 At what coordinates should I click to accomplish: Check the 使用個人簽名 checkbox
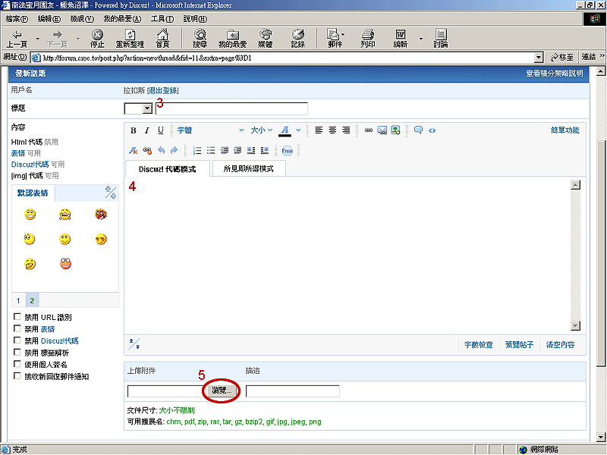click(x=17, y=364)
